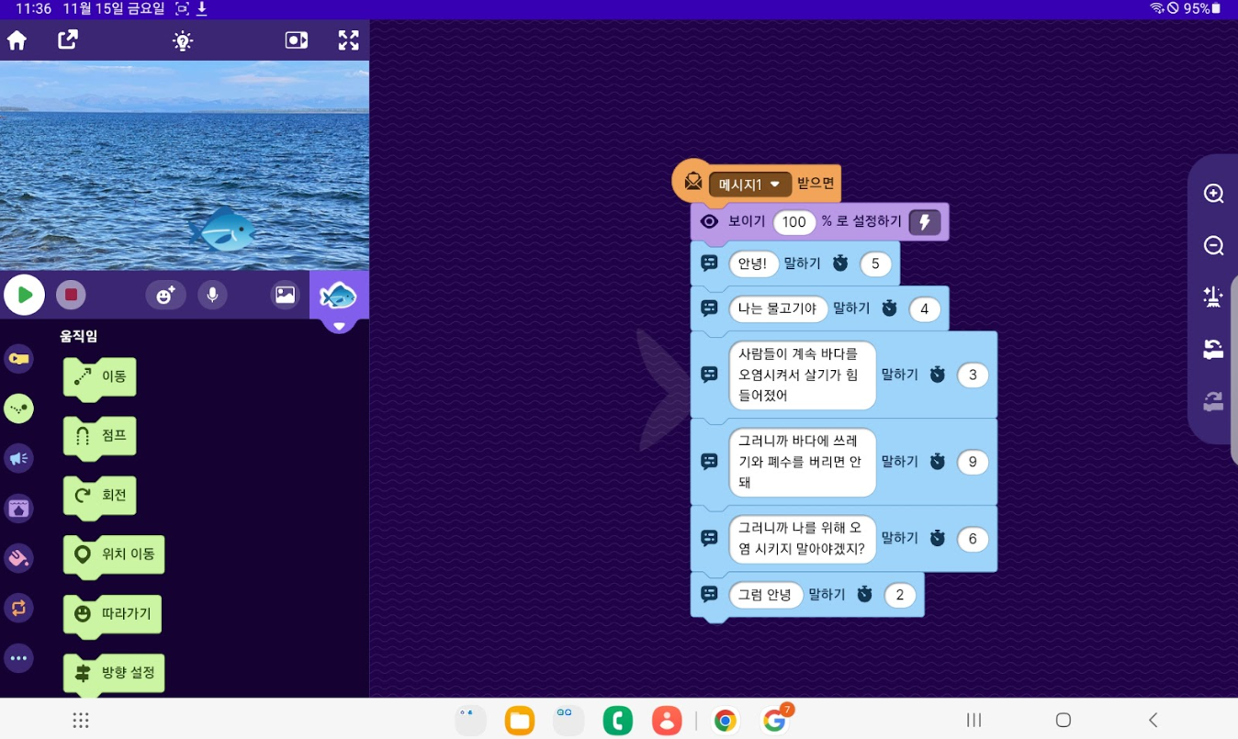Screen dimensions: 1238x739
Task: Stop the project with the red stop button
Action: tap(71, 295)
